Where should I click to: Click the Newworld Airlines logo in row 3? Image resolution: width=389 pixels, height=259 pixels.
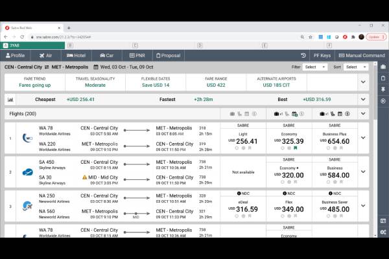click(27, 206)
